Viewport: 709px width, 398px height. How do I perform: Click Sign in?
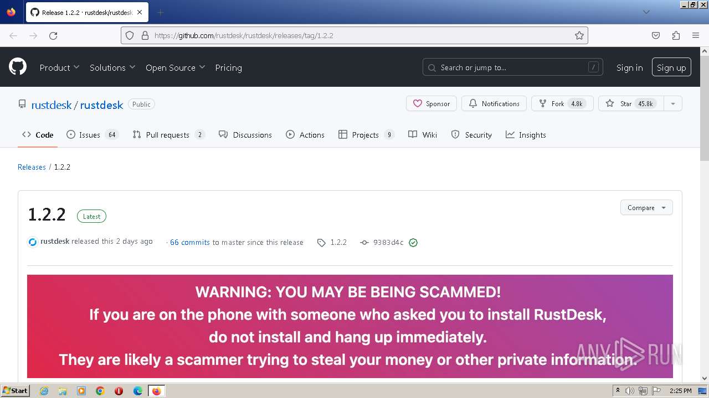click(629, 67)
